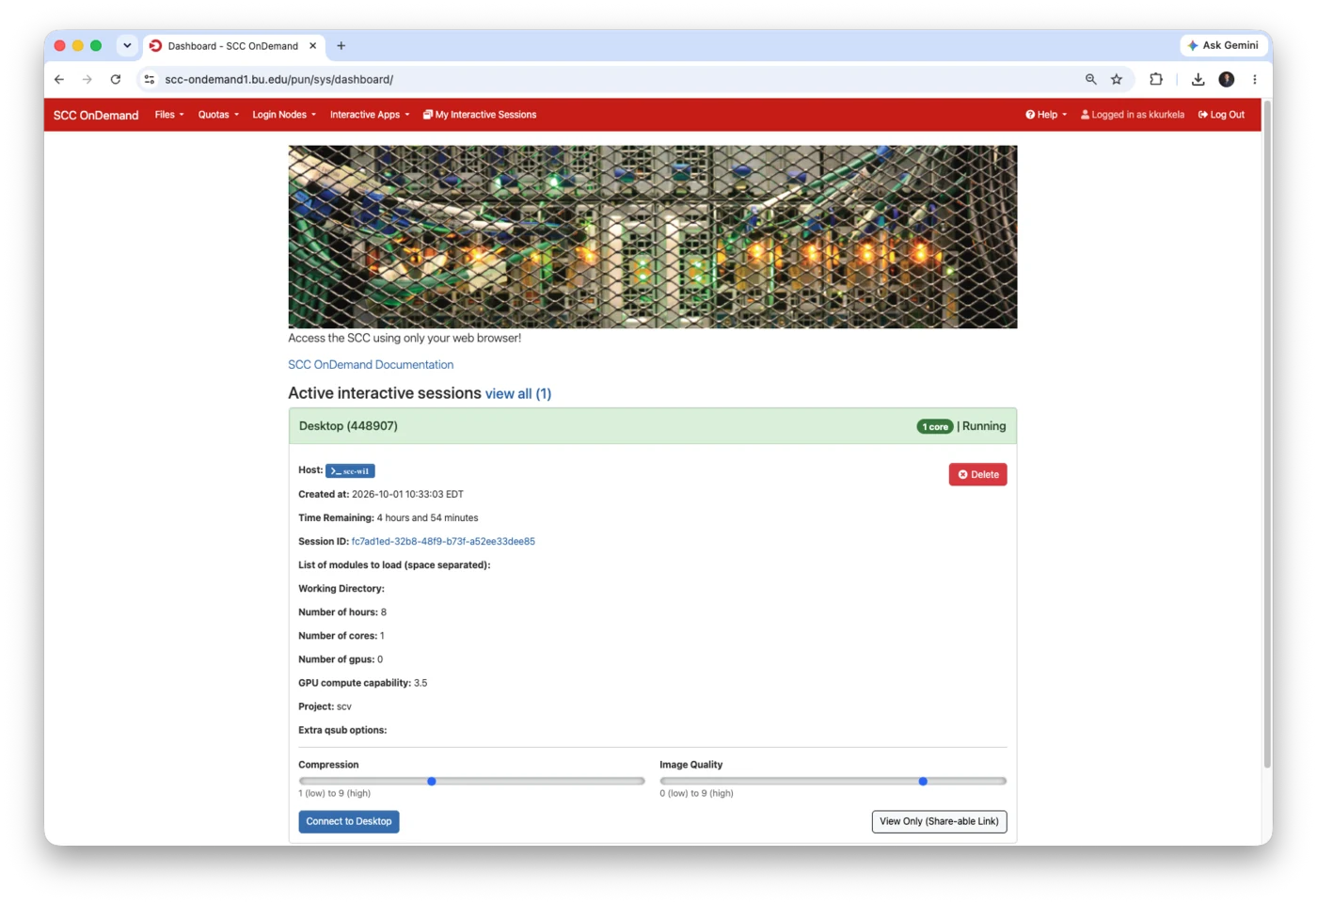This screenshot has height=904, width=1317.
Task: Click the page vertical scrollbar
Action: pyautogui.click(x=1267, y=433)
